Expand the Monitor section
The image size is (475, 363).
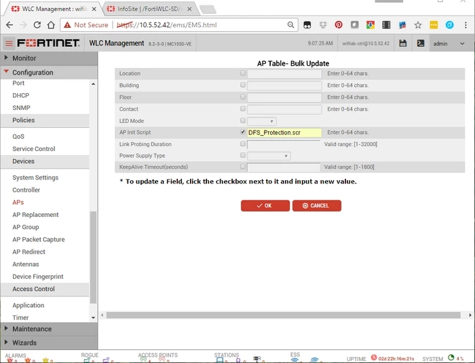(49, 58)
